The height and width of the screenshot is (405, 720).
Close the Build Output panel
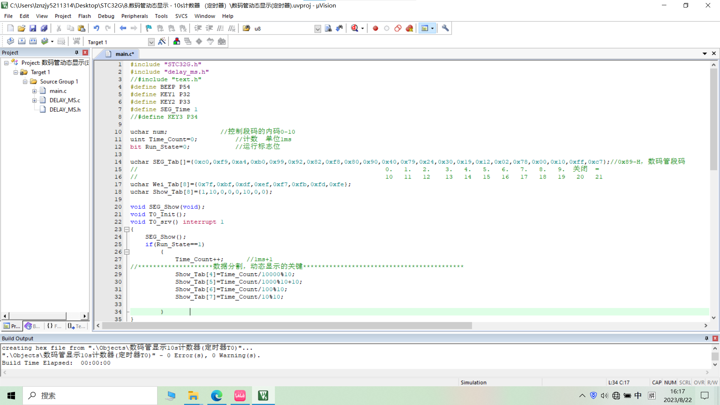(715, 338)
